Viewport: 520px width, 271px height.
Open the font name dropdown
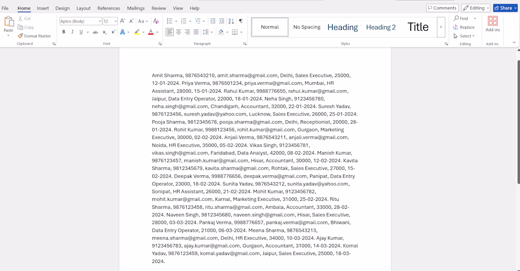(100, 21)
